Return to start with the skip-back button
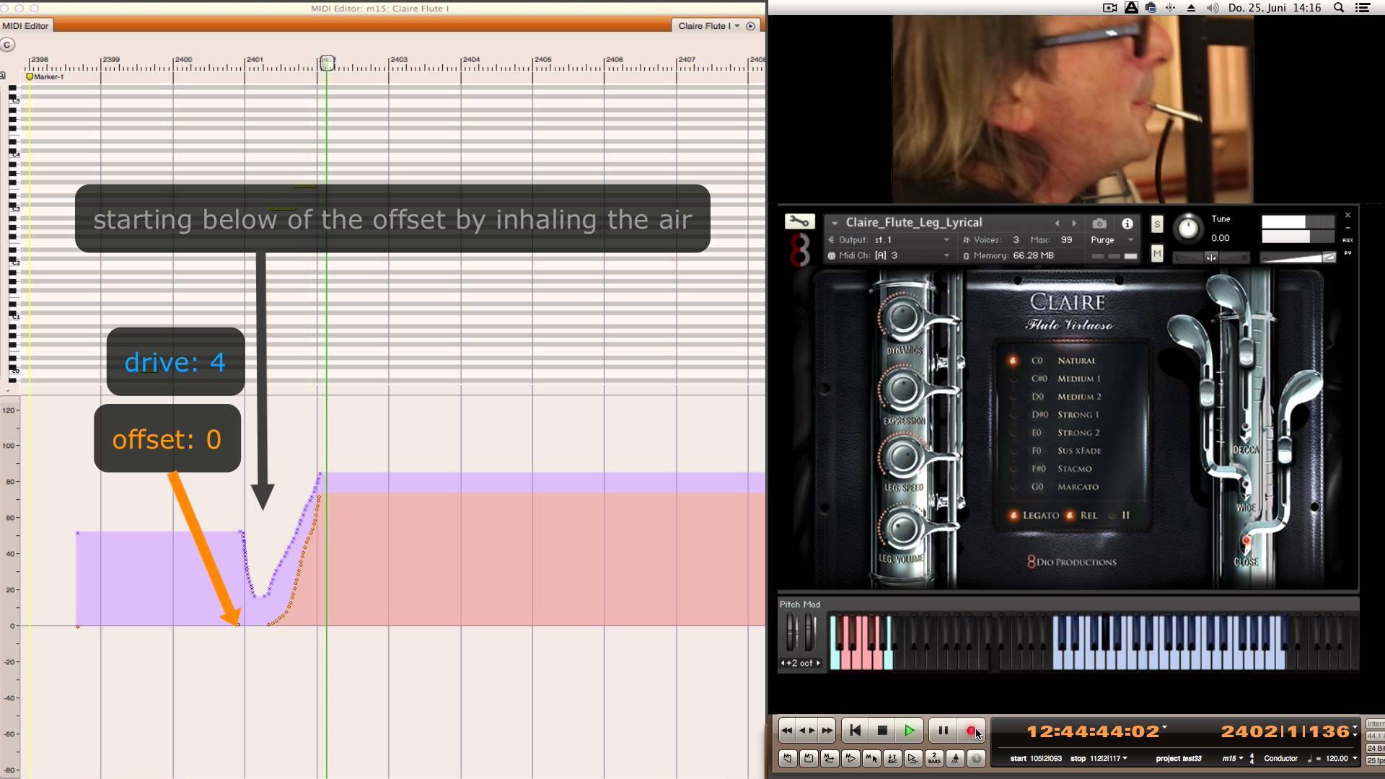1385x779 pixels. (855, 731)
